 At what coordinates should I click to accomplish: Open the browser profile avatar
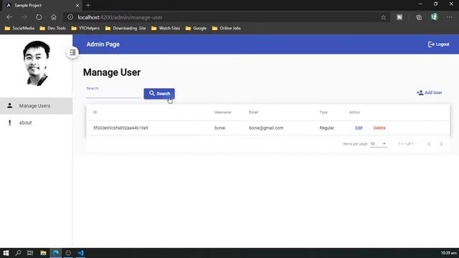434,17
